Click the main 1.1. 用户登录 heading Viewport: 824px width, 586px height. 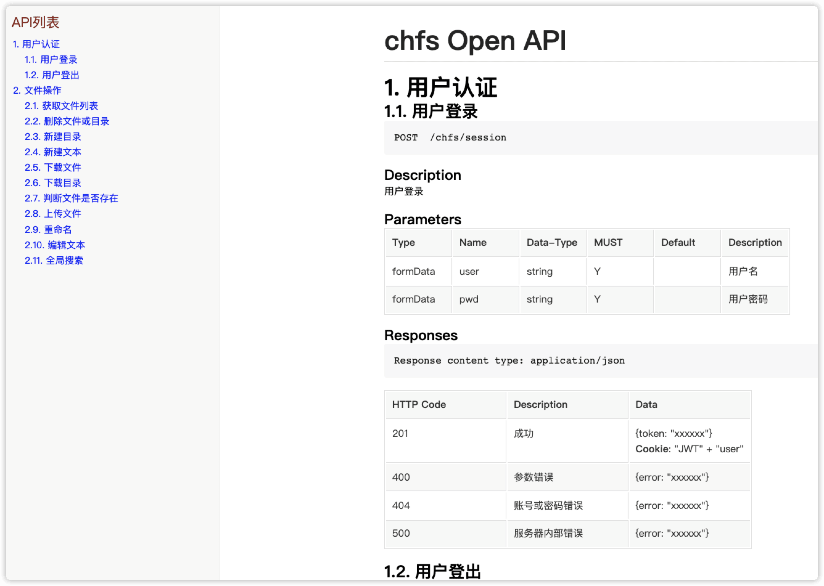(x=431, y=111)
